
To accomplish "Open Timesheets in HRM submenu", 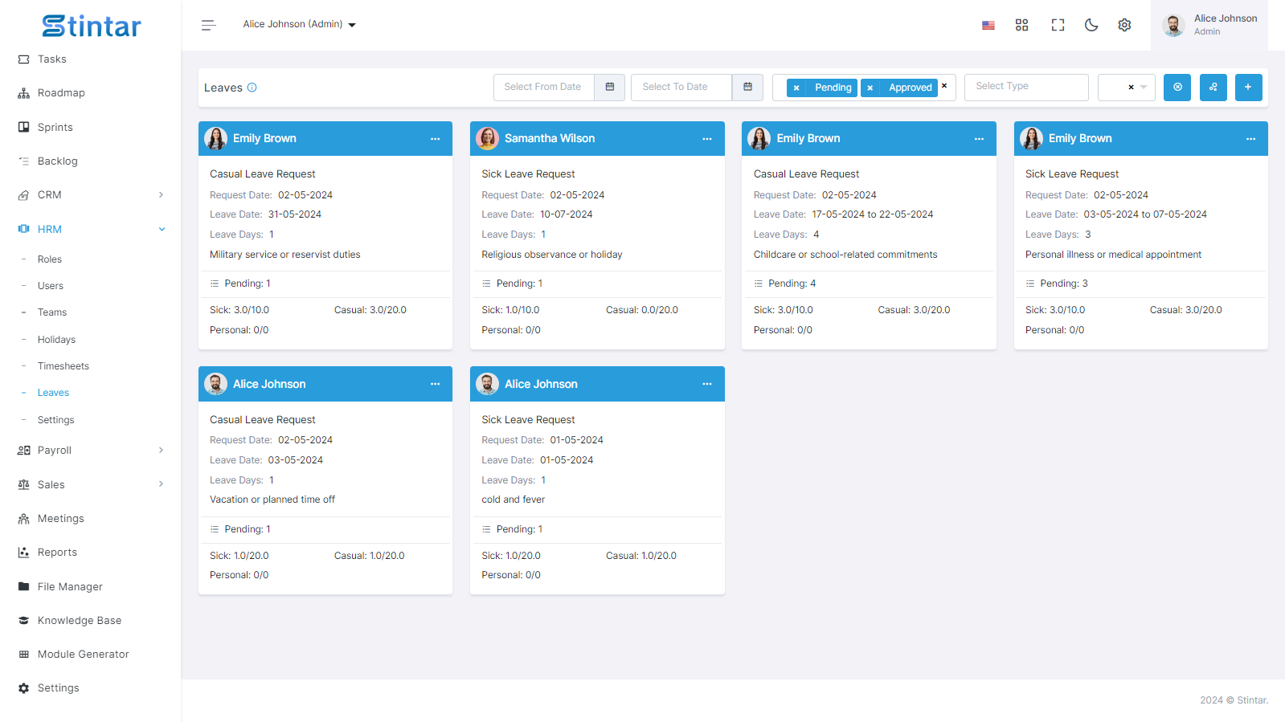I will (63, 366).
